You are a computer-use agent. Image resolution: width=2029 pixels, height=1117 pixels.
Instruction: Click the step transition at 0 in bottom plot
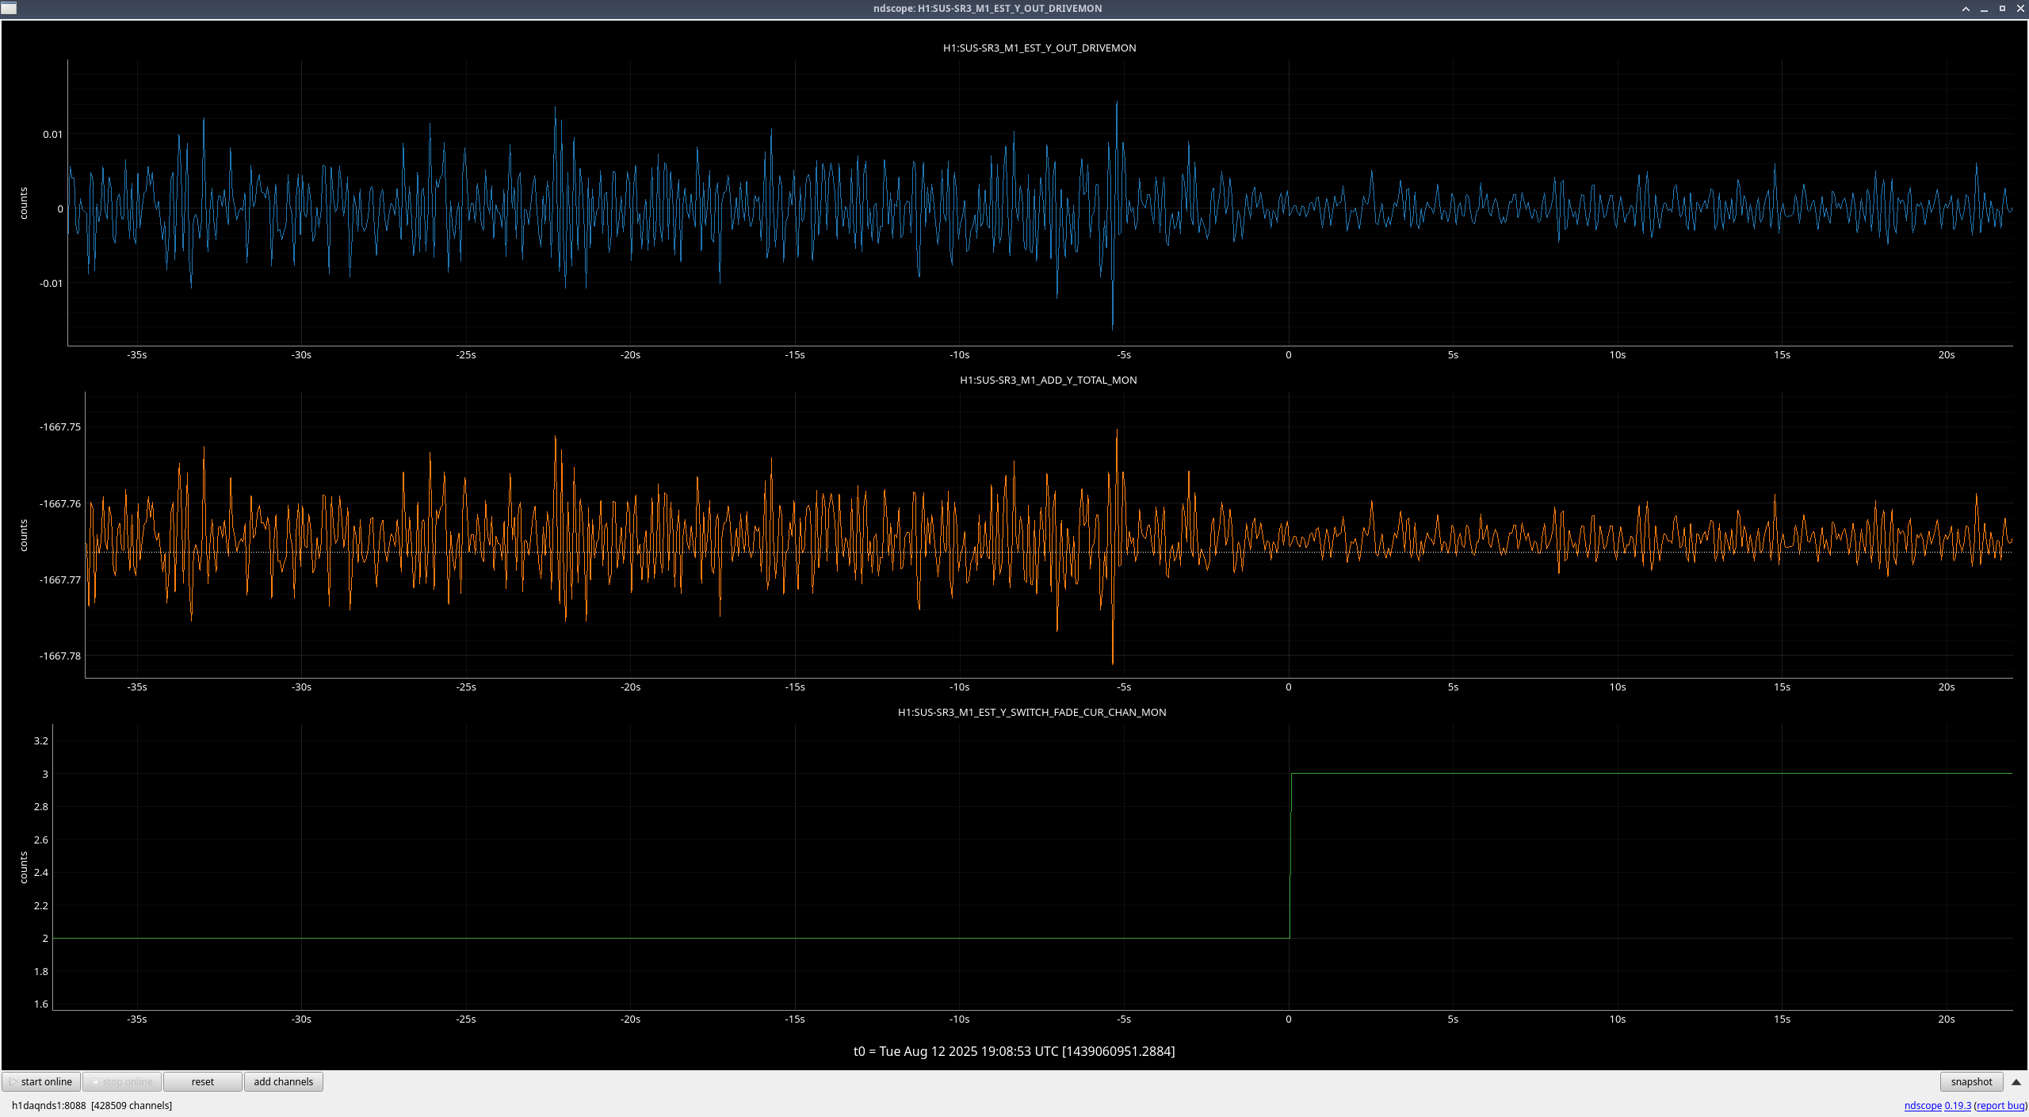click(1290, 855)
